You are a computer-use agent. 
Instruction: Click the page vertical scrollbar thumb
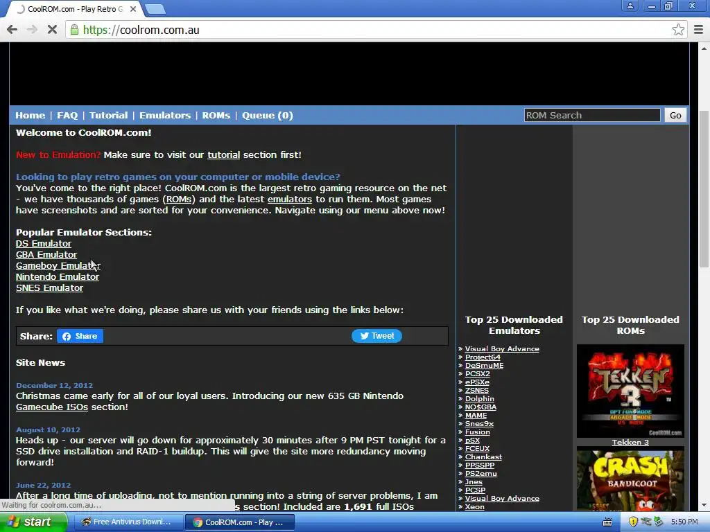click(704, 189)
